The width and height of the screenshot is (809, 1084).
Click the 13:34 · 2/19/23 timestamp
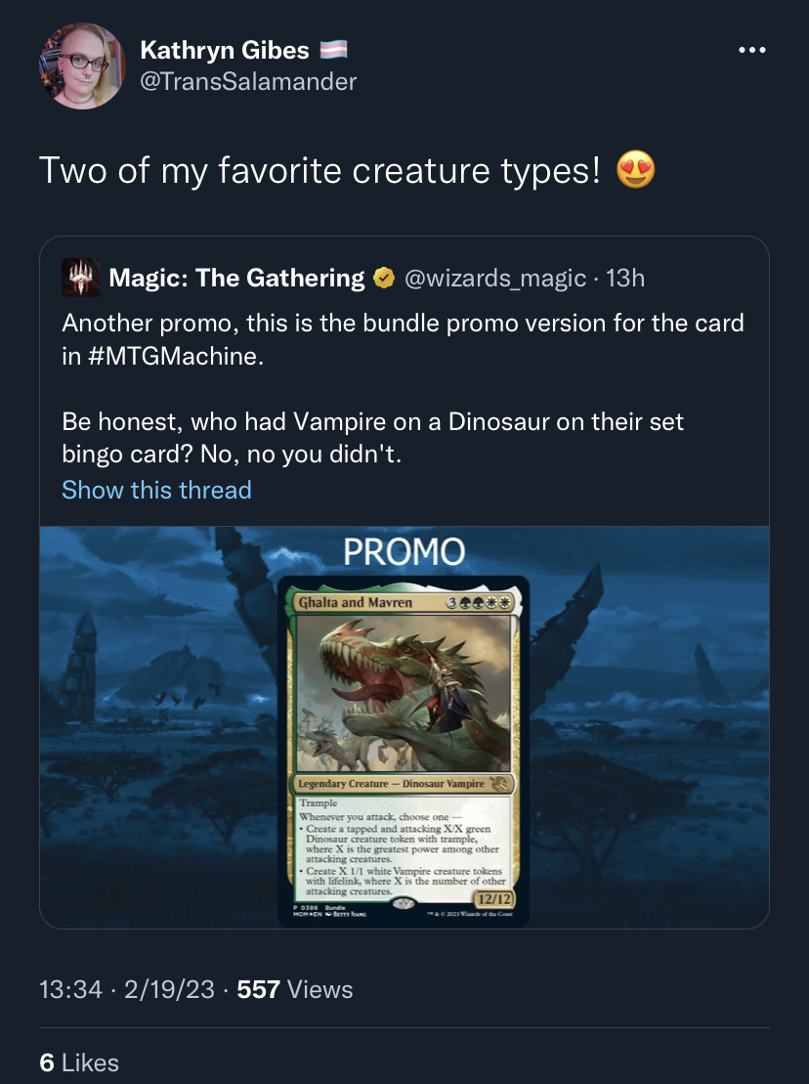[x=127, y=989]
